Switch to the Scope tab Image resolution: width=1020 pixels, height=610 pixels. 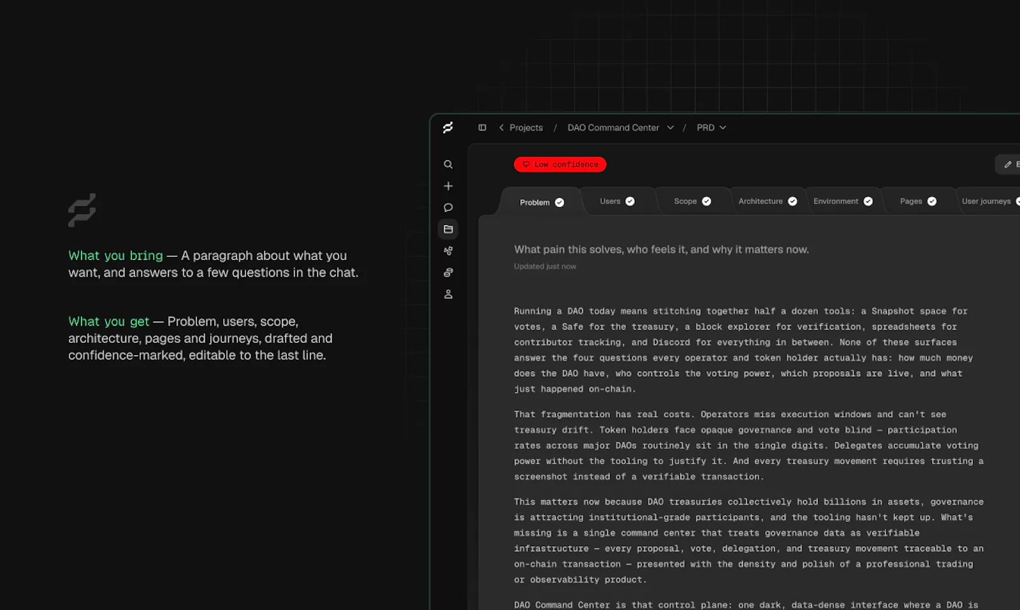(692, 201)
